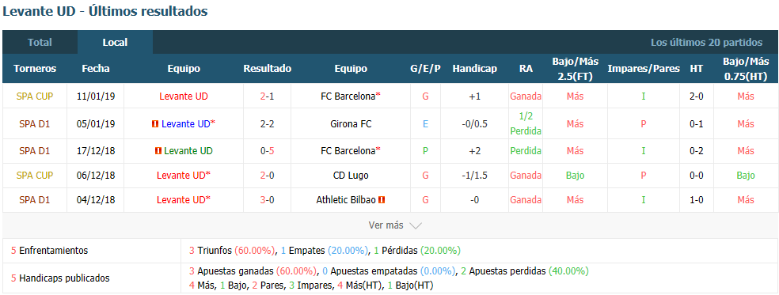Open Girona FC team link
Viewport: 779px width, 295px height.
pos(350,124)
